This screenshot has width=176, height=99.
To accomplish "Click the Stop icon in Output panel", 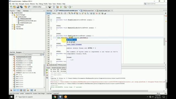I will pyautogui.click(x=47, y=75).
